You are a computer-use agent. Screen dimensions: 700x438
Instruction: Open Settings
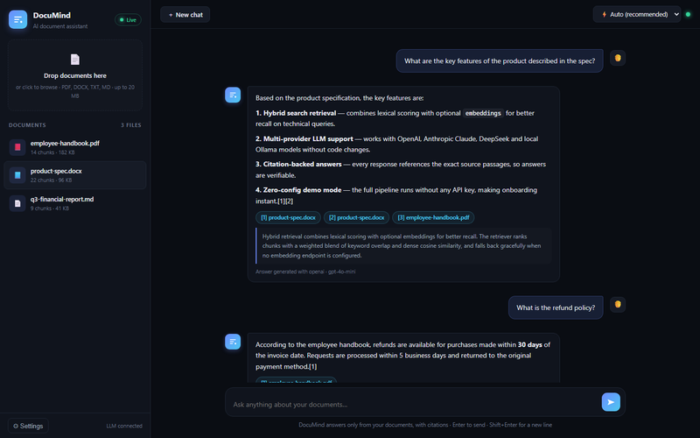[x=28, y=426]
